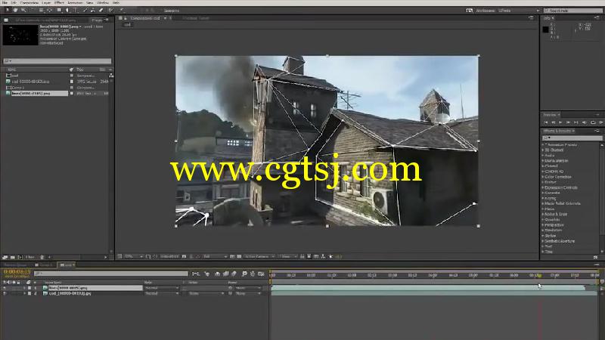Select the Type tool

[x=76, y=11]
